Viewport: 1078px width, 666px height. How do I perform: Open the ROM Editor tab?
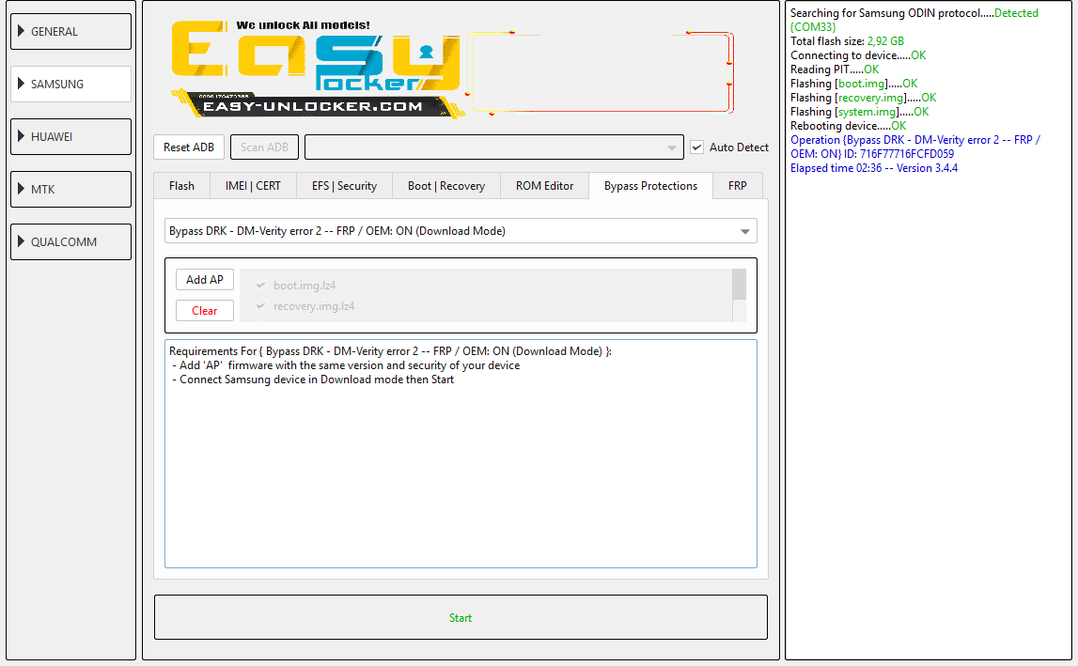544,186
